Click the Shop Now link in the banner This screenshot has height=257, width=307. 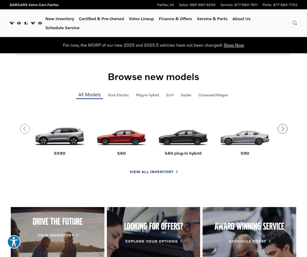(234, 45)
